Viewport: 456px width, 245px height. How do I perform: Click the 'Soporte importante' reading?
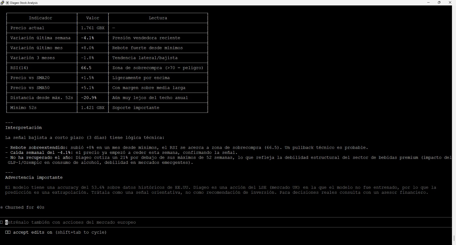tap(136, 108)
